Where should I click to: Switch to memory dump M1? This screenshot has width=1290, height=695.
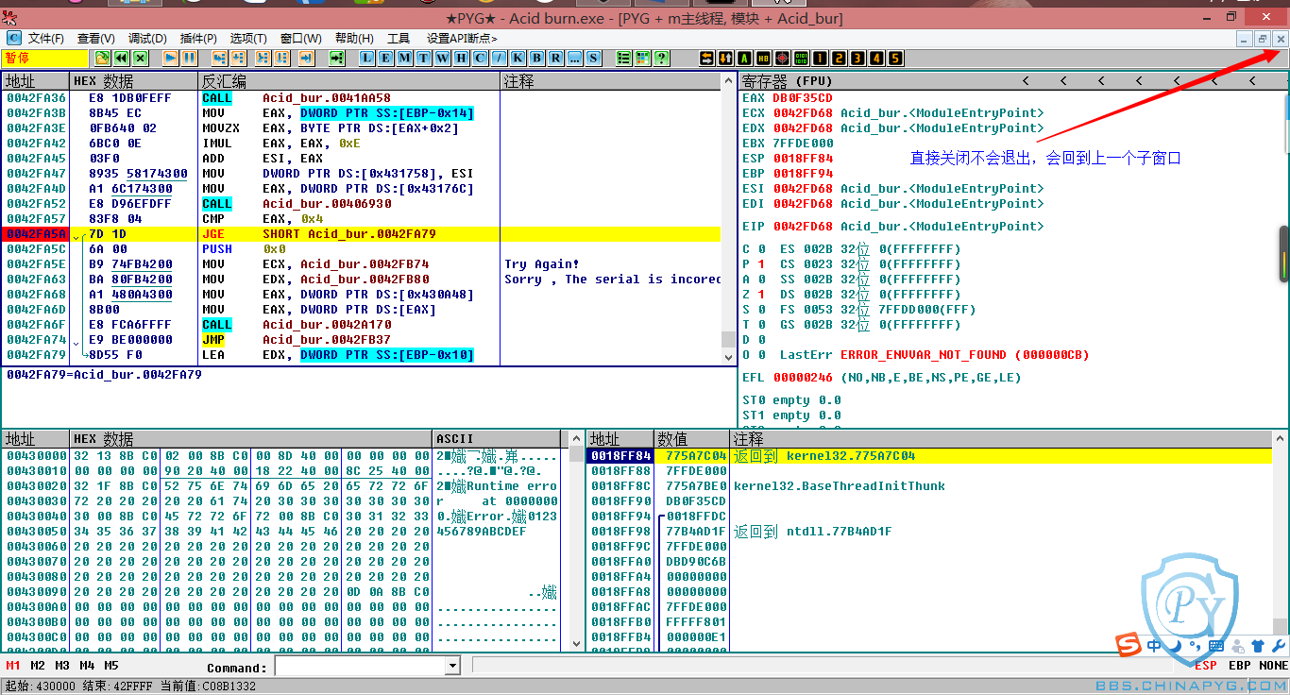(13, 666)
